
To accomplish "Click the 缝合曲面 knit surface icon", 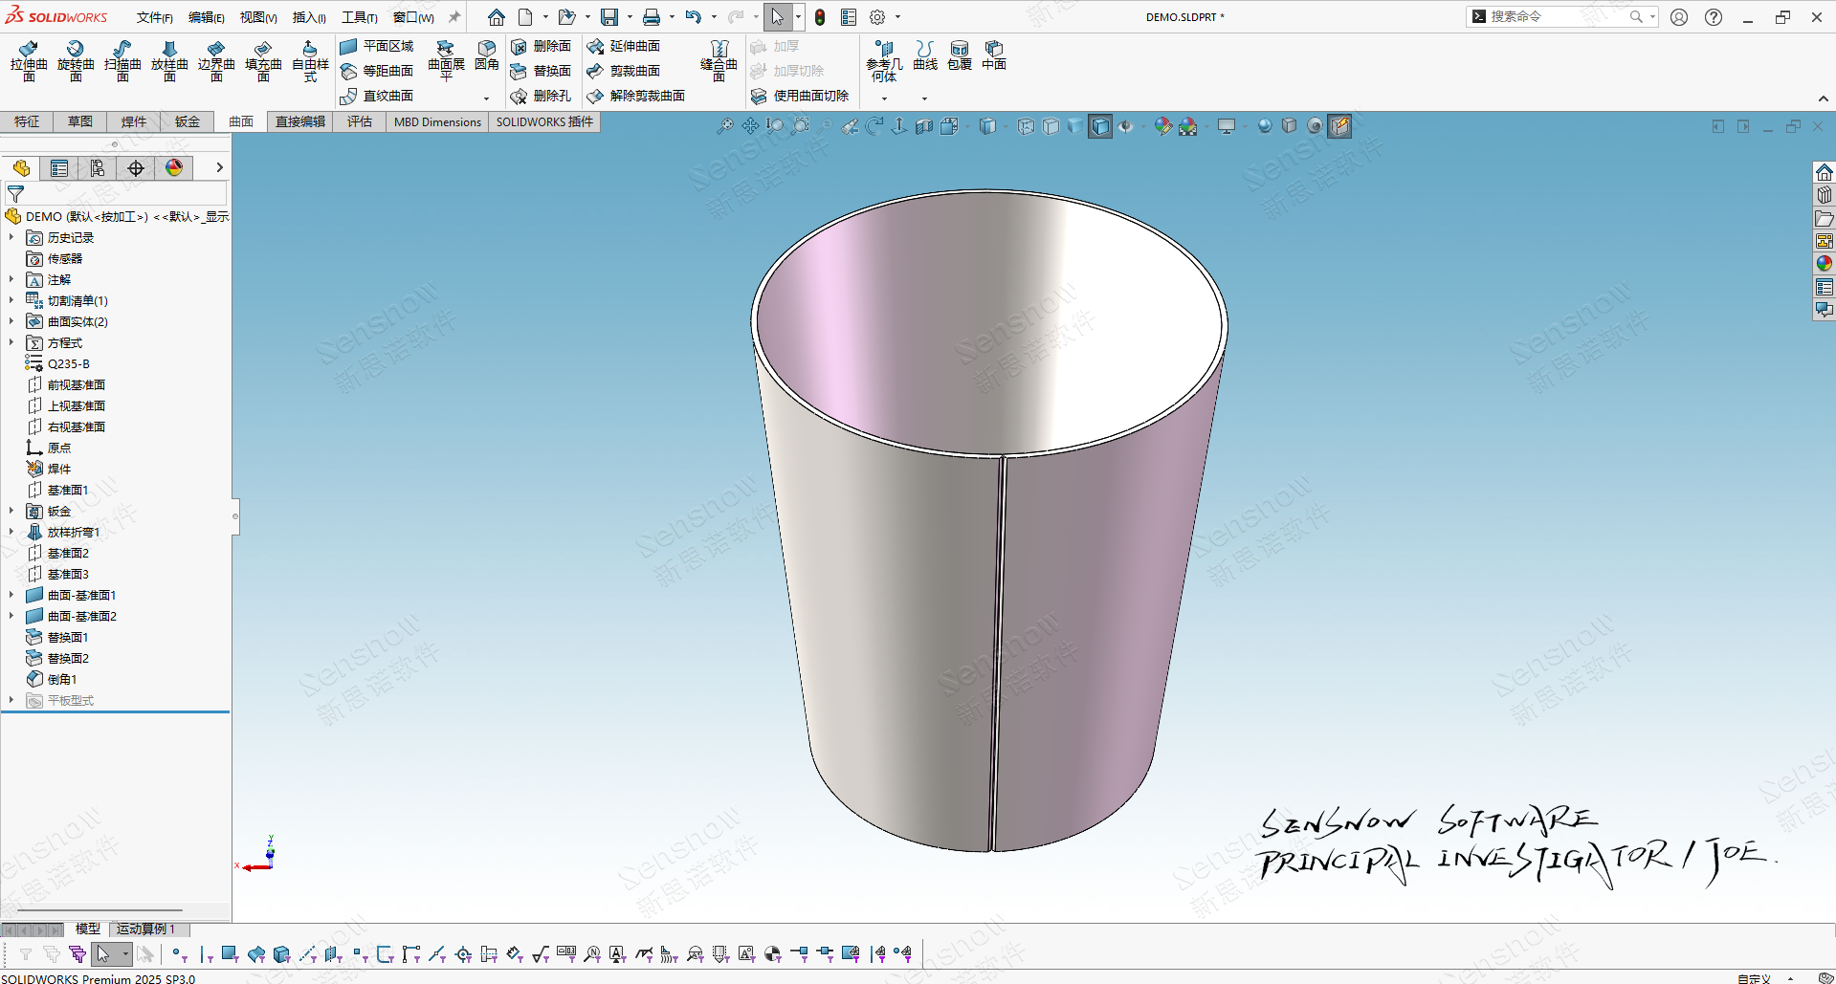I will pyautogui.click(x=719, y=61).
